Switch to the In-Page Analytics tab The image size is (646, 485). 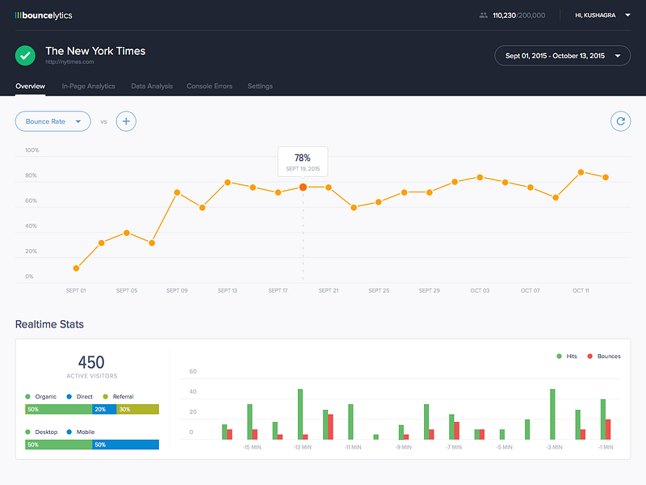coord(88,86)
